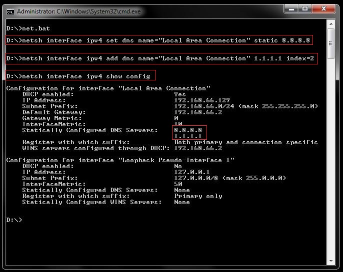
Task: Click the 'Configuration for interface "Local Area Connection"' heading
Action: [x=108, y=88]
